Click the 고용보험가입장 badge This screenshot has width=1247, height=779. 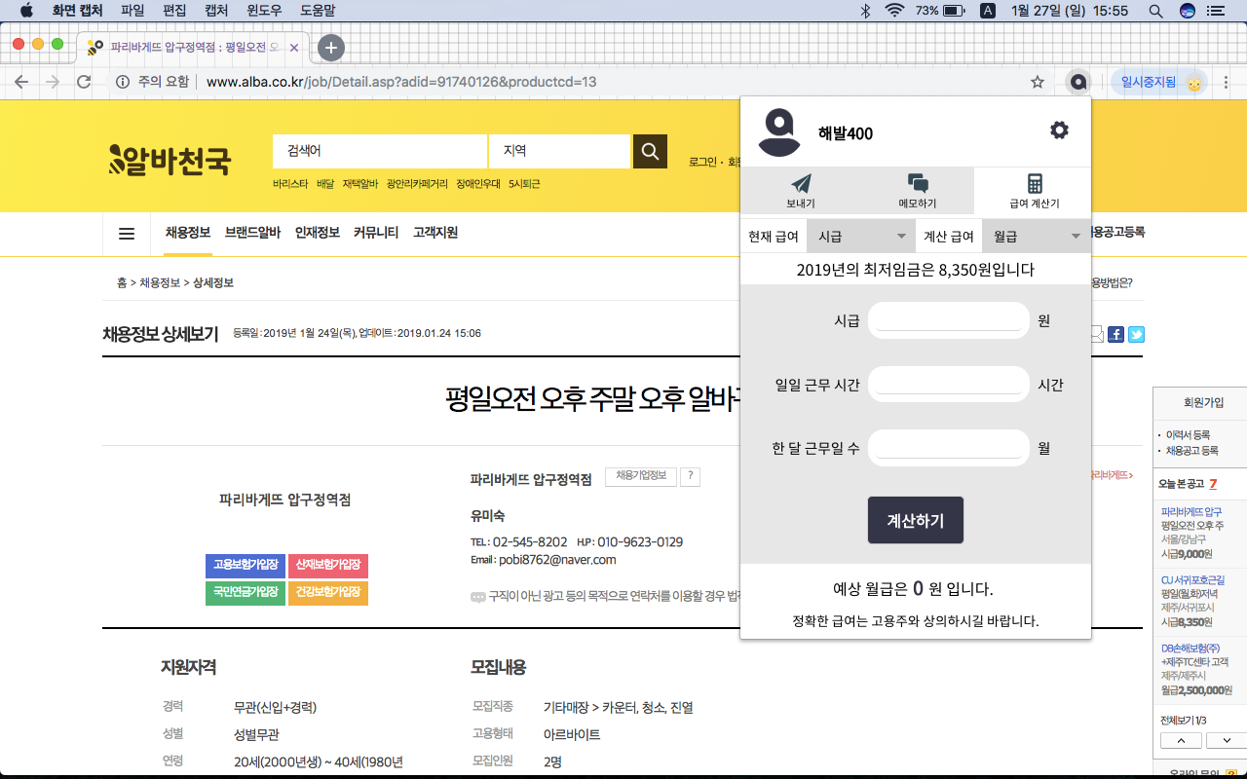246,566
